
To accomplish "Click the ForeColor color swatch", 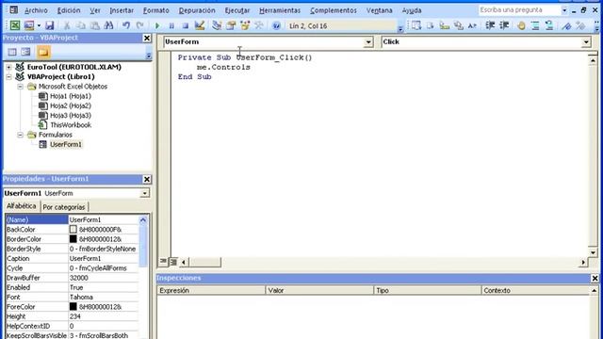I will point(73,307).
